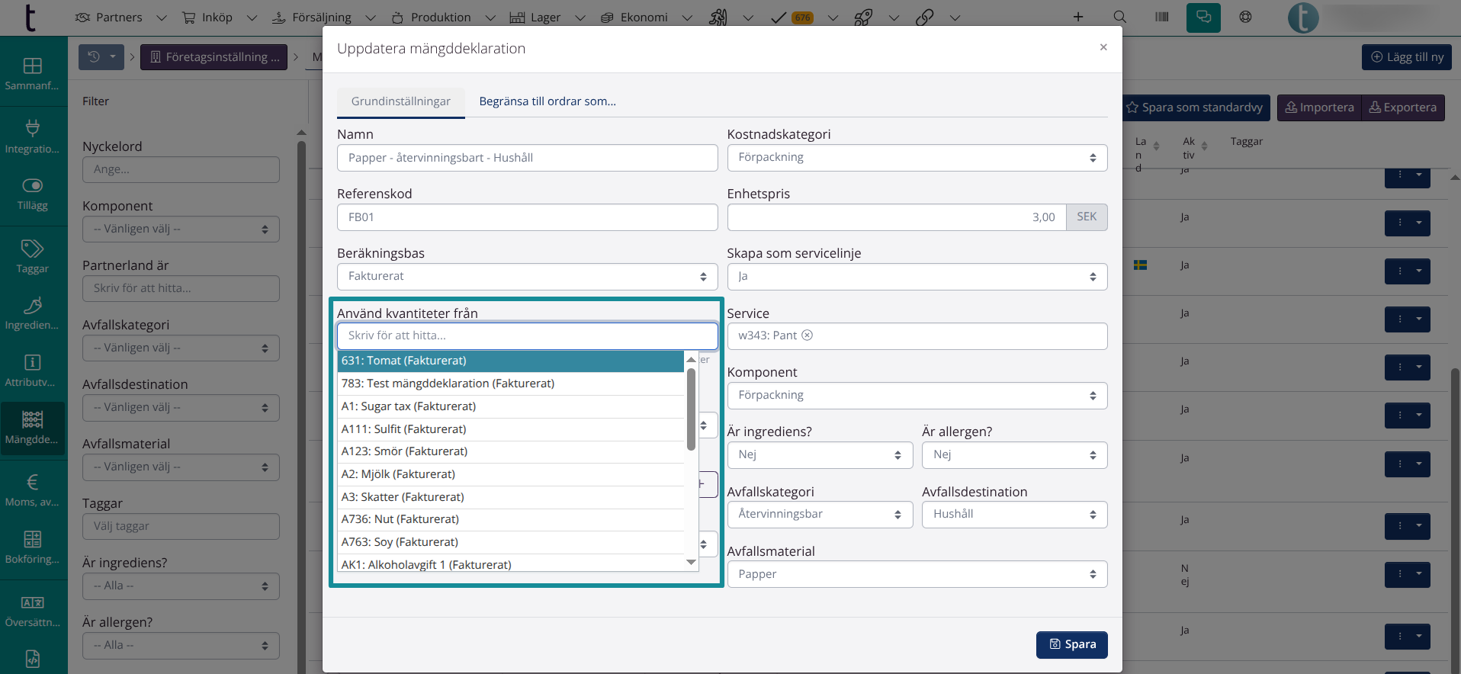Open the Skapa som servicelinje dropdown
The height and width of the screenshot is (674, 1461).
point(917,277)
